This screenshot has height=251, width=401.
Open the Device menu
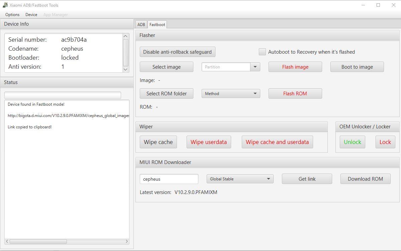31,15
